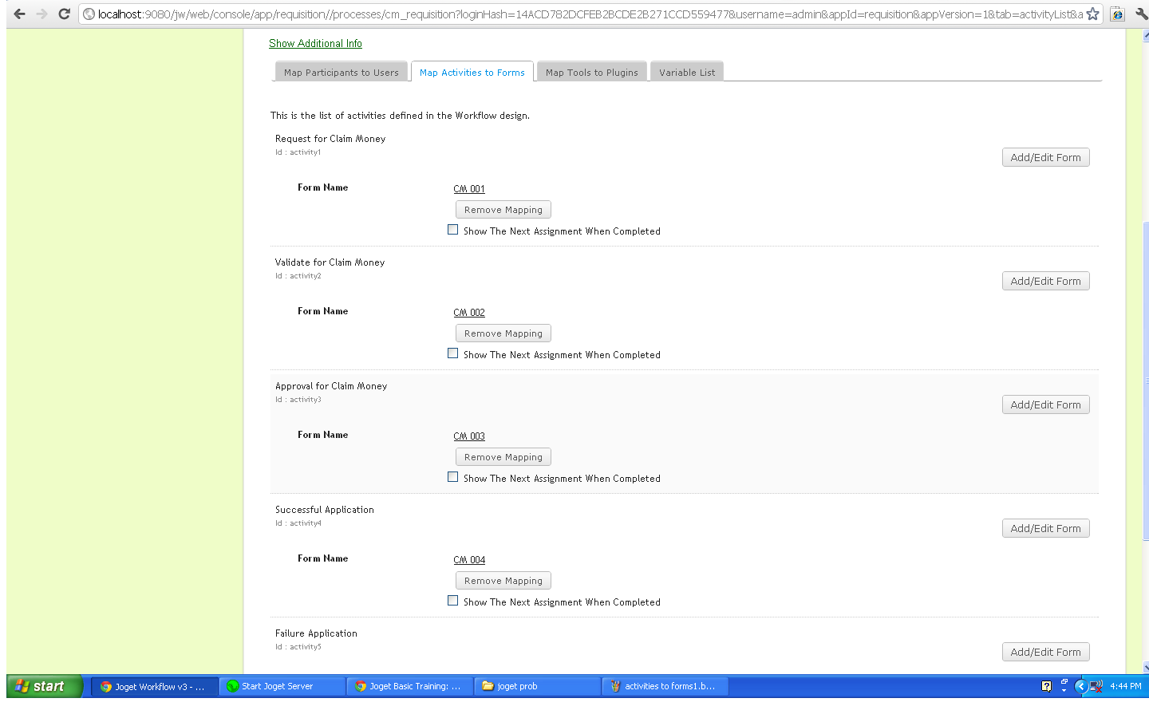Switch to Joget Workflow v3 taskbar window
The width and height of the screenshot is (1149, 718).
(x=155, y=686)
